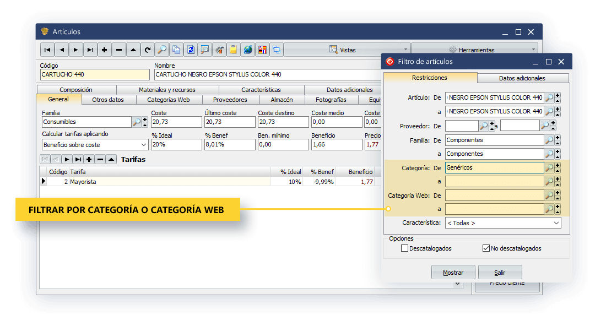
Task: Open the search magnifier in main toolbar
Action: [x=162, y=50]
